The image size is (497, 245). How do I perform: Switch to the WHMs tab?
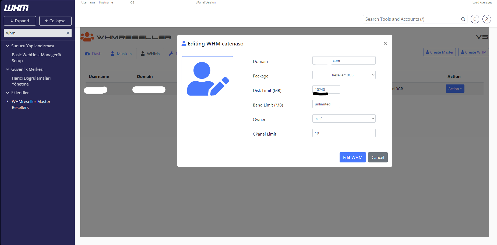coord(150,54)
